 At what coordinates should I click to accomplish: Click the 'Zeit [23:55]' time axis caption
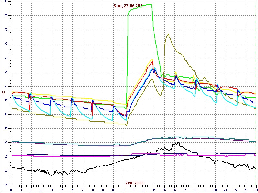click(135, 183)
